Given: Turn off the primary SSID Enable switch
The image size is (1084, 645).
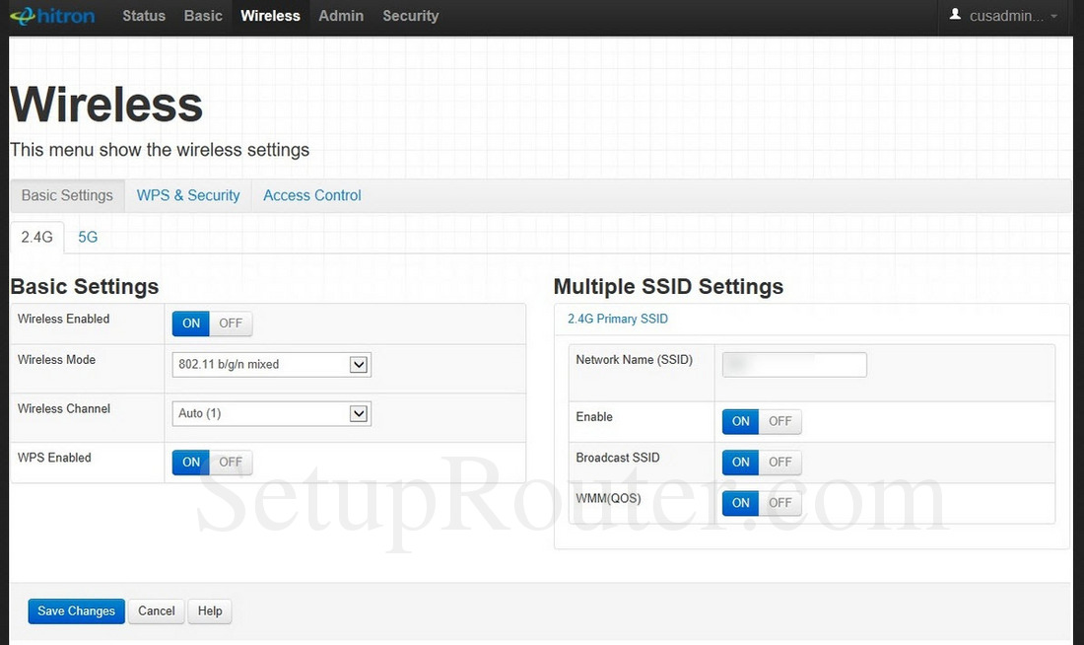Looking at the screenshot, I should tap(779, 421).
